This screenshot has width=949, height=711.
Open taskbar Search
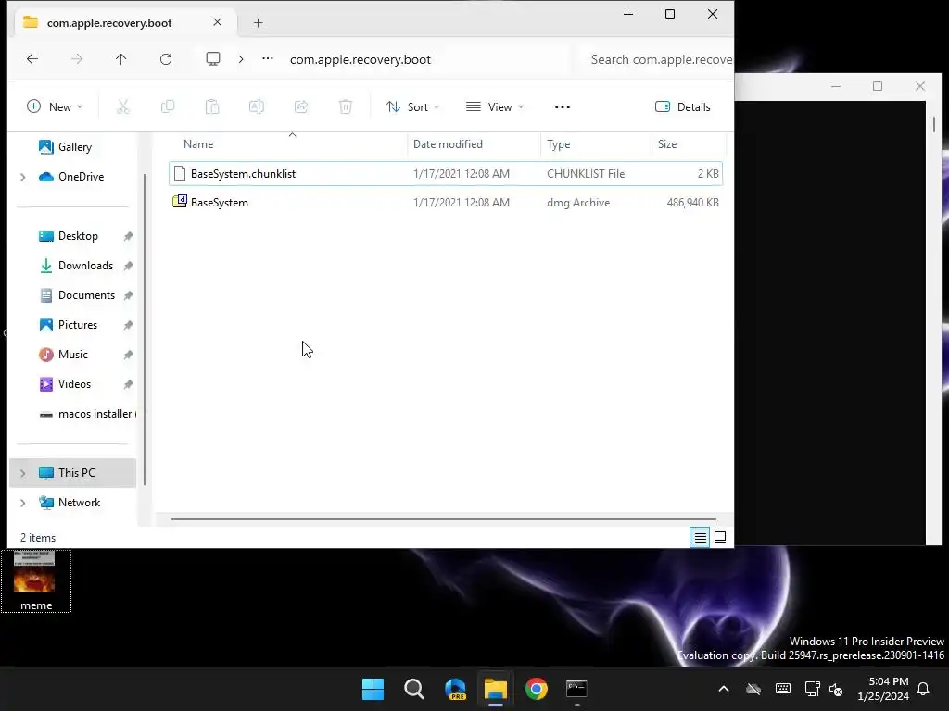[x=414, y=689]
